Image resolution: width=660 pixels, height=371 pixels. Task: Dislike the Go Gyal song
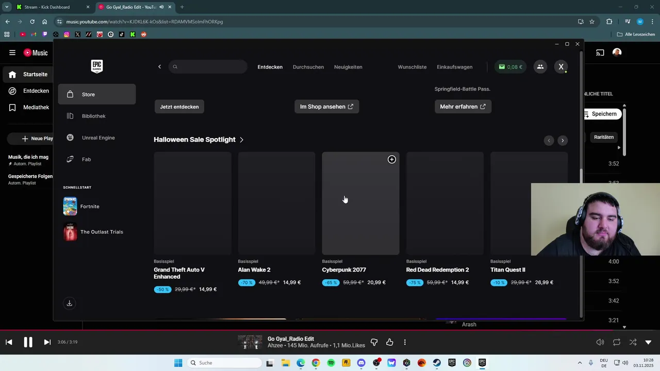point(374,342)
